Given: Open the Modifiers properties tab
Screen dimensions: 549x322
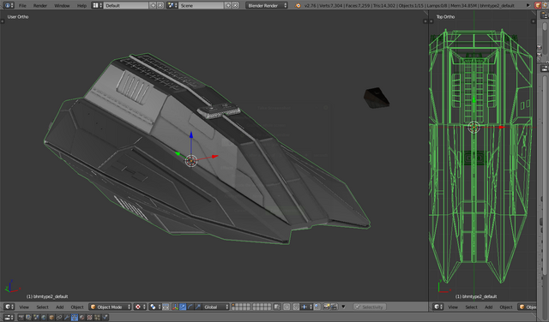Looking at the screenshot, I should (67, 318).
